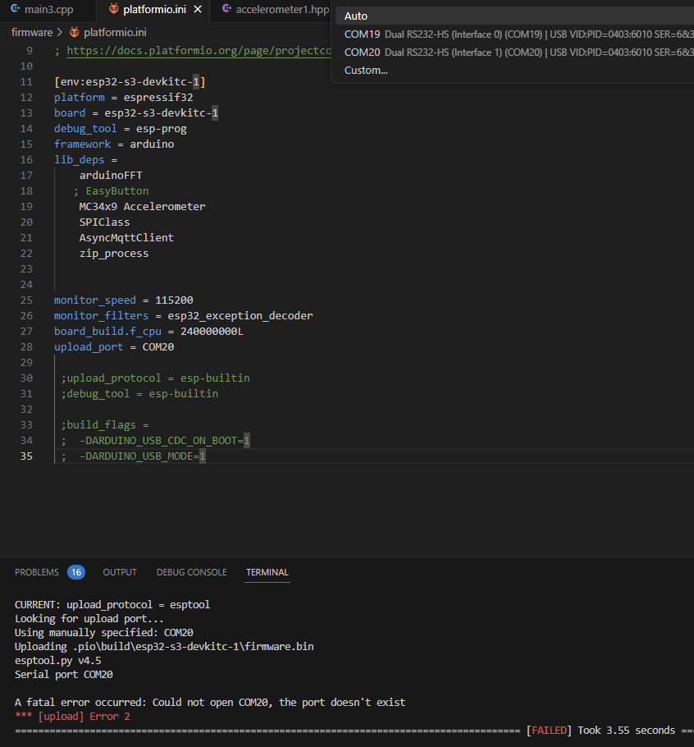Click the -DARDUINO_USB_CDC_ON_BOOT=1 line

tap(155, 441)
